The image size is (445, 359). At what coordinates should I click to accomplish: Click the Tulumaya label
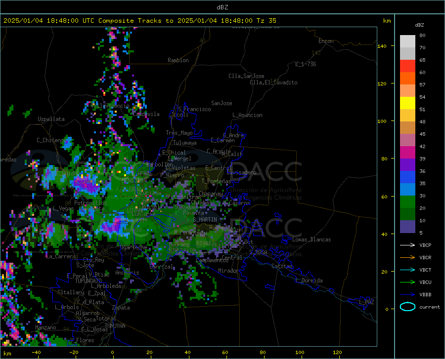185,143
